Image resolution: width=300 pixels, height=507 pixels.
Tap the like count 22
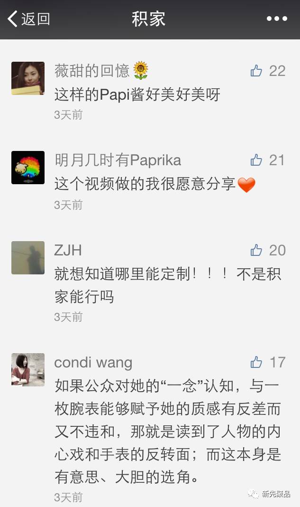[277, 71]
